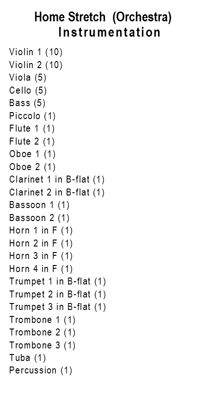Click Trumpet 2 in B-flat entry

(58, 294)
